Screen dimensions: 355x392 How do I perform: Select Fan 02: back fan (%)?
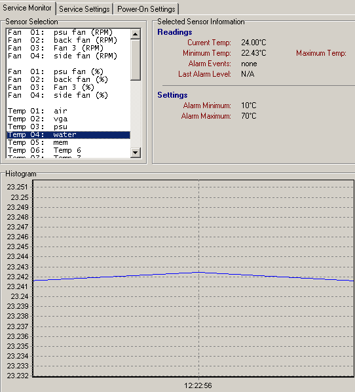tap(68, 79)
